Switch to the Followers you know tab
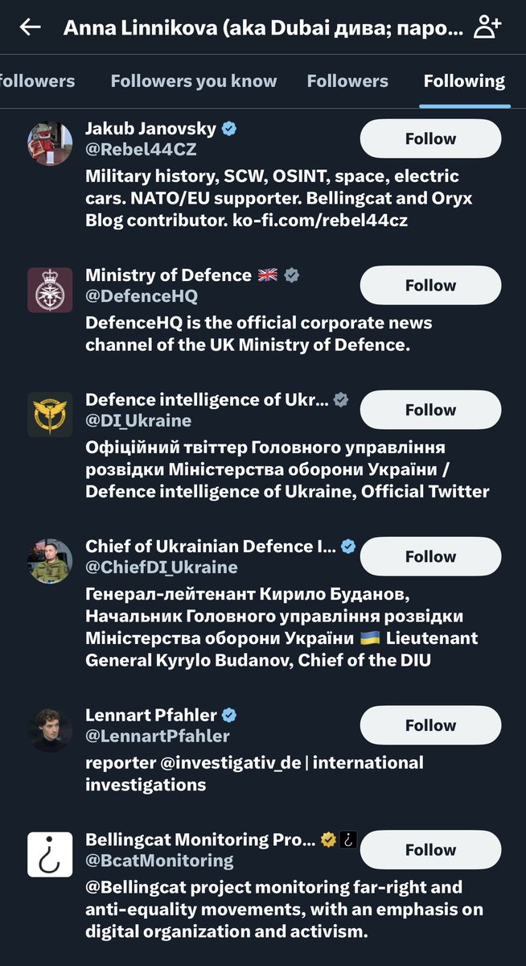This screenshot has height=966, width=526. coord(194,81)
